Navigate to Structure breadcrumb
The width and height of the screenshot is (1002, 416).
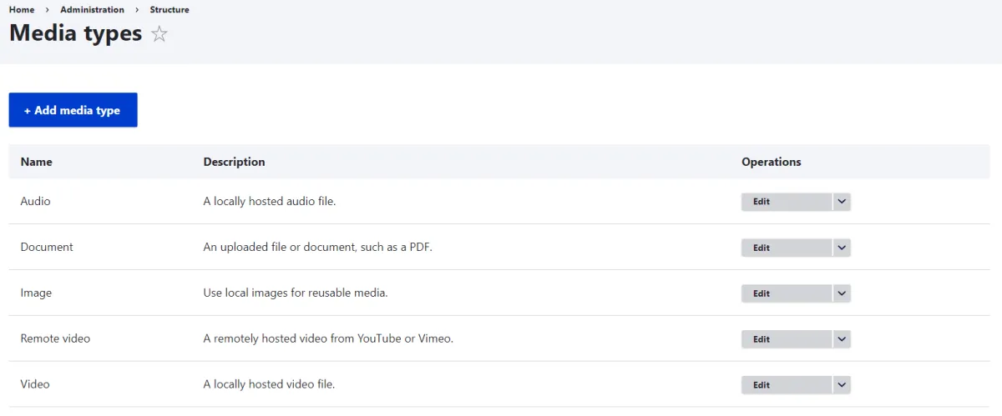click(170, 10)
